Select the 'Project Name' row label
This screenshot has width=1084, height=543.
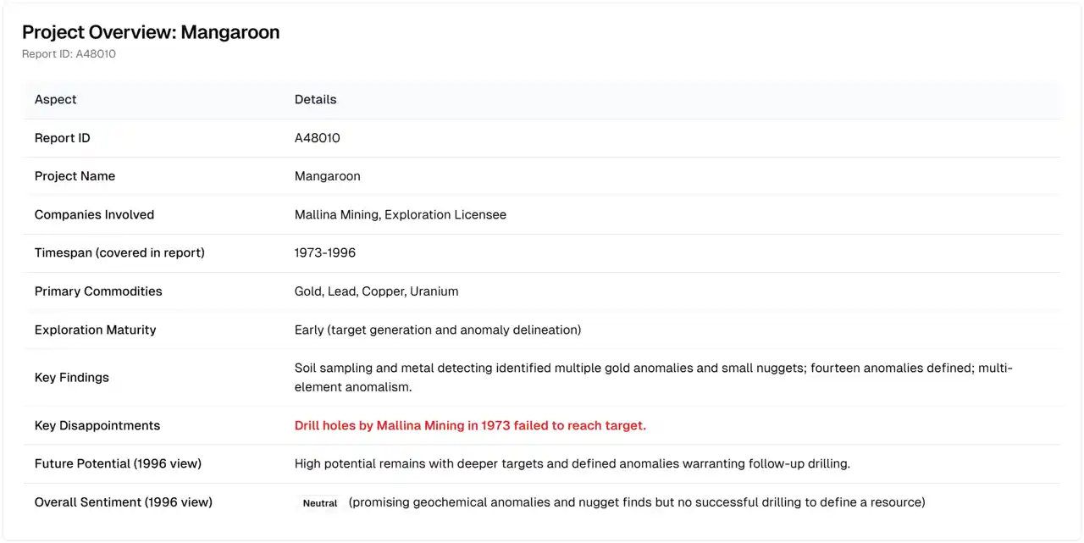[x=75, y=176]
